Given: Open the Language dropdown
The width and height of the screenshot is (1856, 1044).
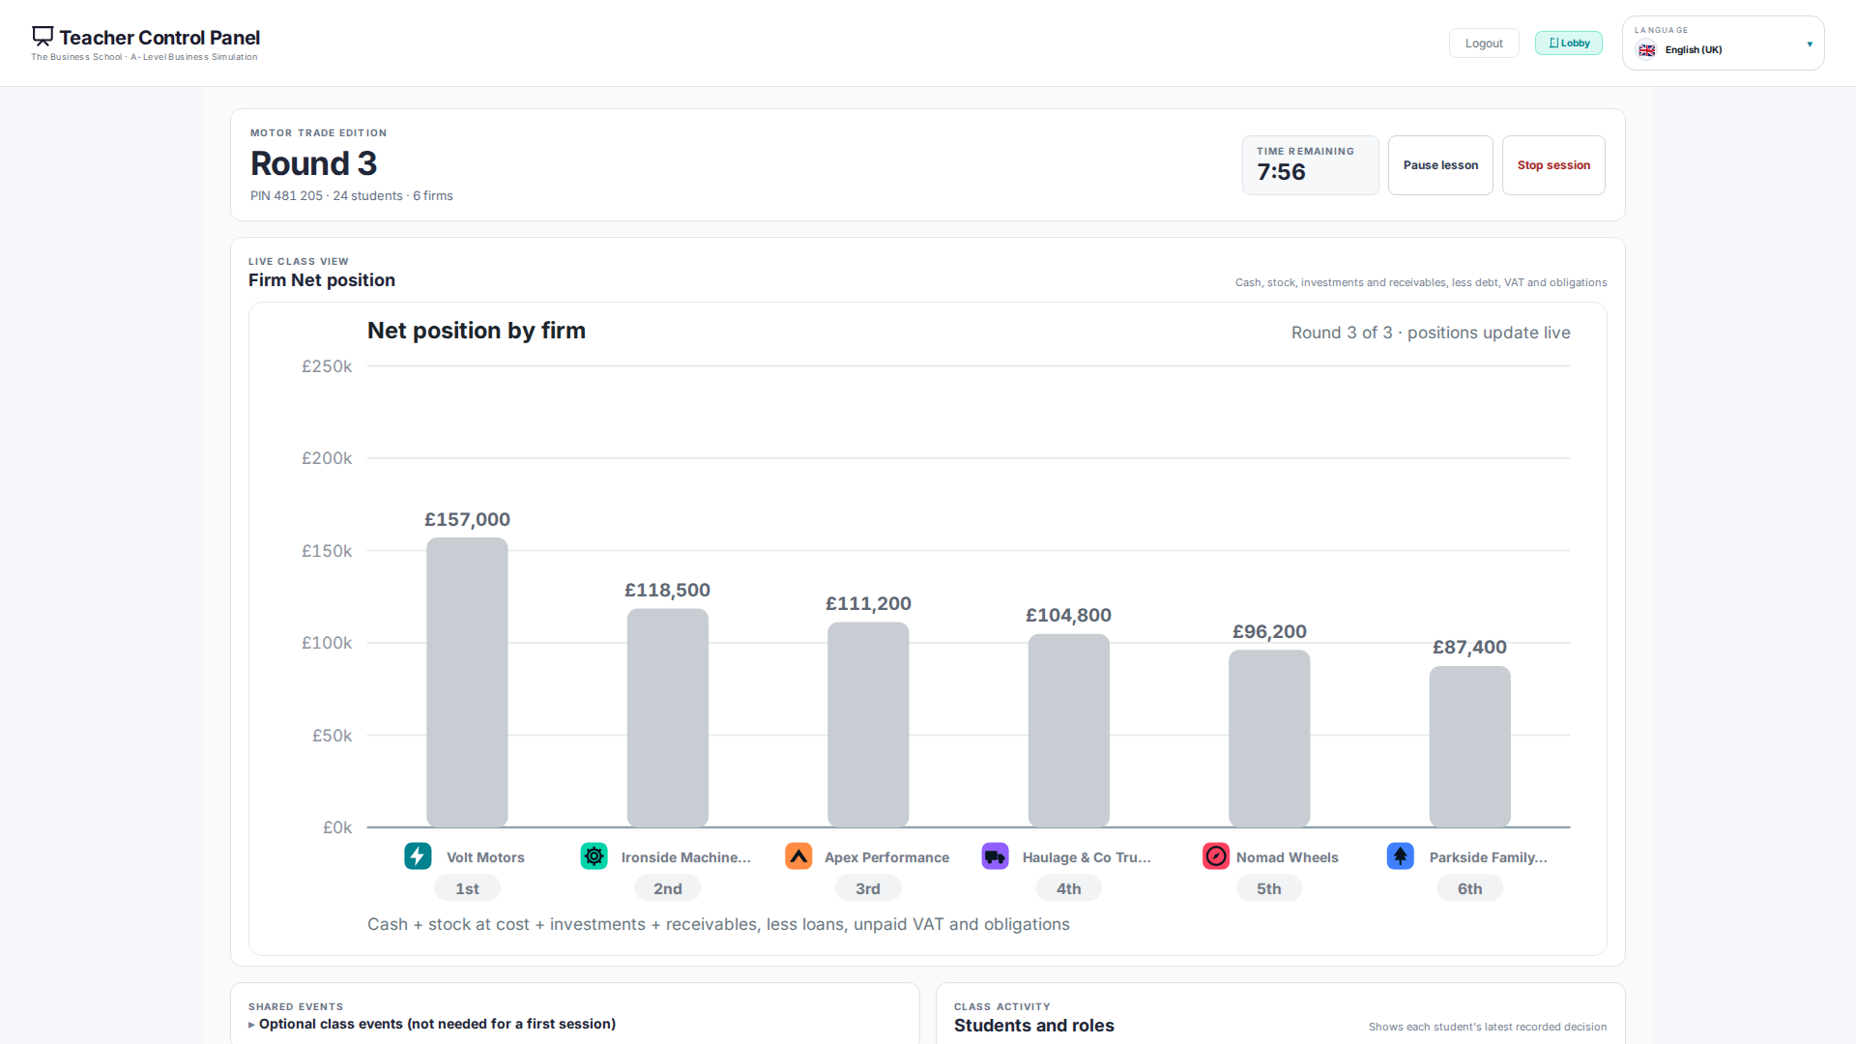Looking at the screenshot, I should pos(1723,43).
